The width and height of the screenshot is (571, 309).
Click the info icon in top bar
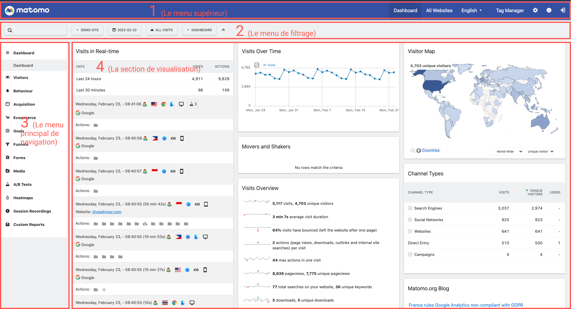tap(549, 10)
